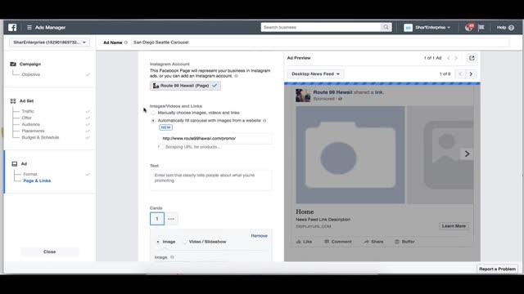Screen dimensions: 524x294
Task: Click the Ad section icon
Action: 15,163
